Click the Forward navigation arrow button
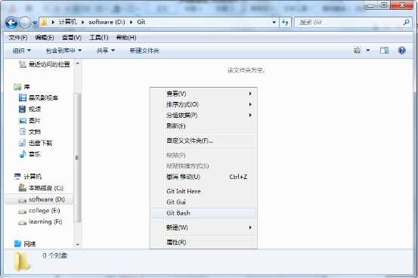 click(26, 23)
